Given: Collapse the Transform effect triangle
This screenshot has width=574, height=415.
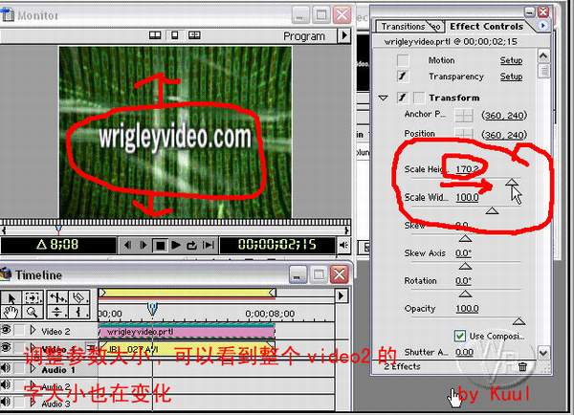Looking at the screenshot, I should pyautogui.click(x=383, y=98).
